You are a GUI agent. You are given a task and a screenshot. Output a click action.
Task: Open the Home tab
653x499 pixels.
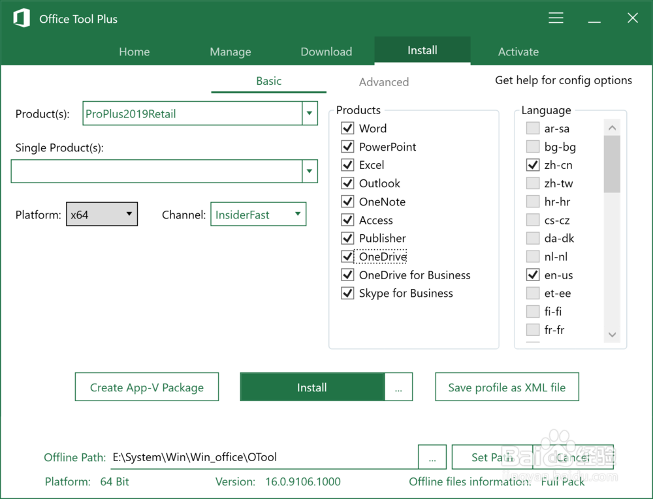(134, 52)
